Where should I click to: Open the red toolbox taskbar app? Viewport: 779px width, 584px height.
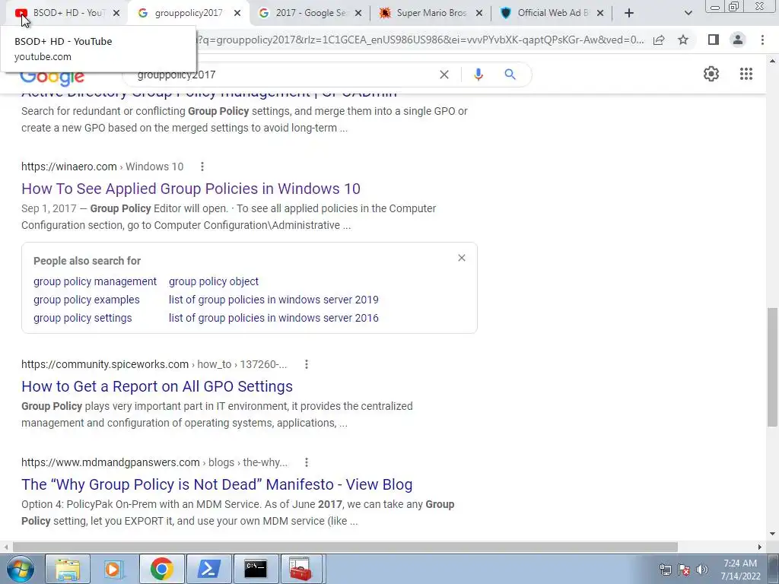pyautogui.click(x=301, y=569)
